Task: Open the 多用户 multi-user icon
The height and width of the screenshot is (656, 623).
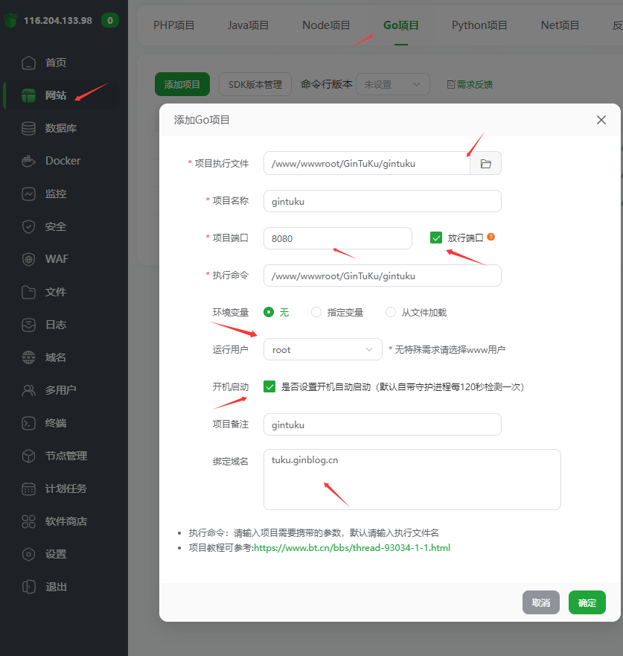Action: [28, 390]
